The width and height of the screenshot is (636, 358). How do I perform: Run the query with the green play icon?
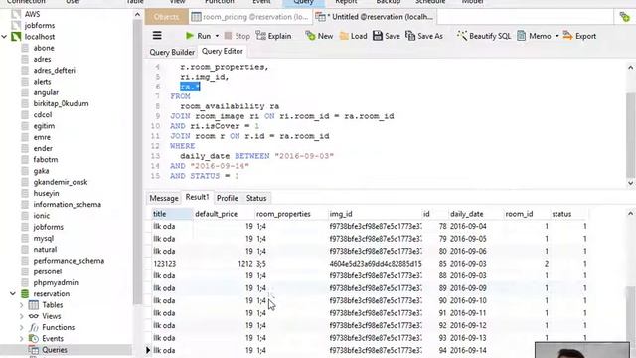[x=199, y=36]
